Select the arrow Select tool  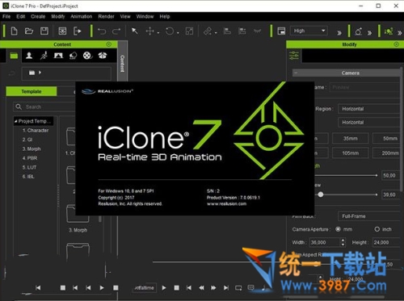point(134,31)
